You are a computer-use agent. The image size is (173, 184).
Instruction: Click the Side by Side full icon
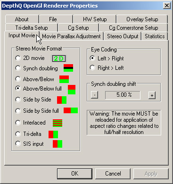coord(71,110)
